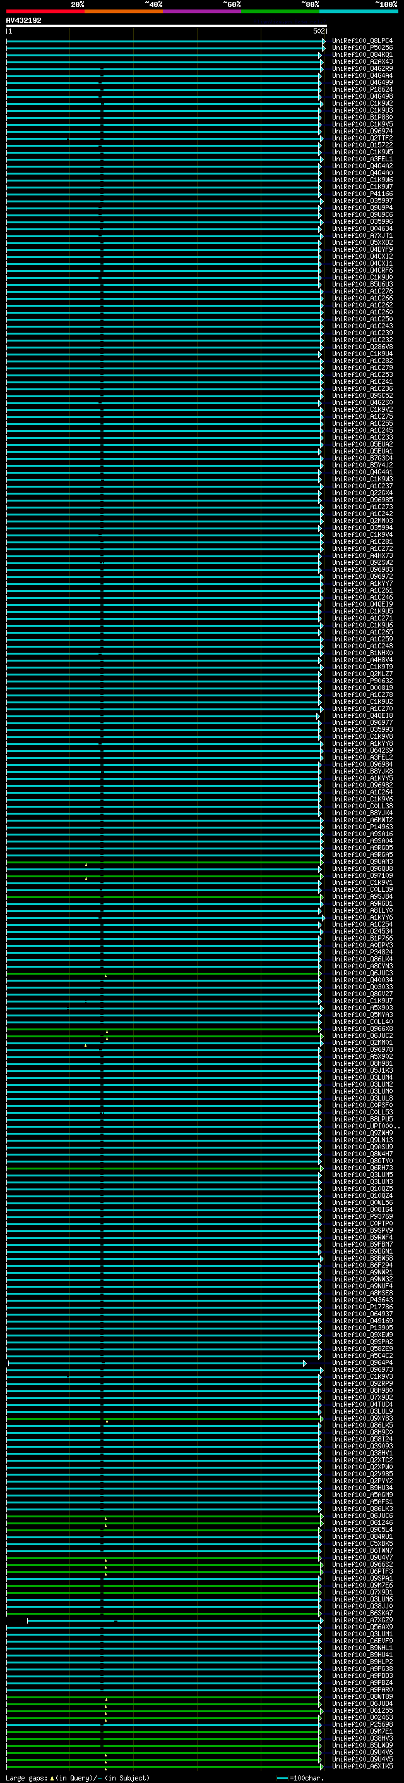Open hit UniRef100_Q4G2R9
Screen dimensions: 404x1783
pos(362,68)
